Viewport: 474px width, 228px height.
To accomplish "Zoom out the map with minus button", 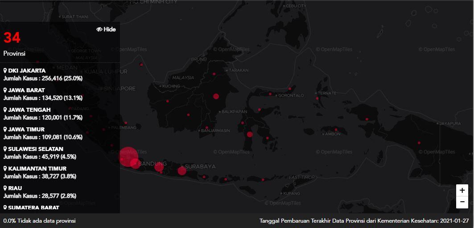I will tap(462, 202).
